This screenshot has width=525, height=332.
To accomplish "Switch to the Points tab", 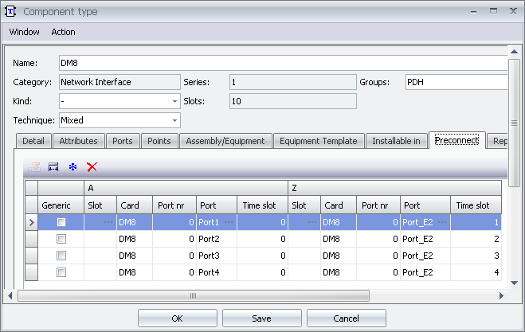I will (x=159, y=141).
